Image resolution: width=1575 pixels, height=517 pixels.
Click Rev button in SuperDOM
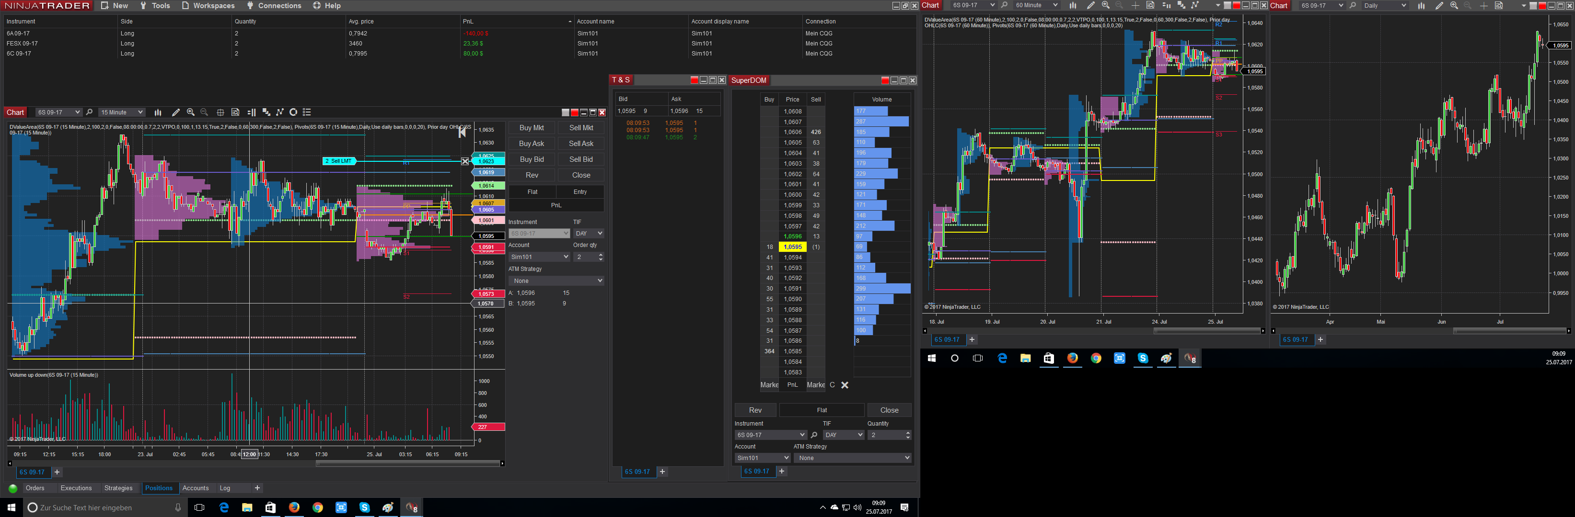pos(755,410)
